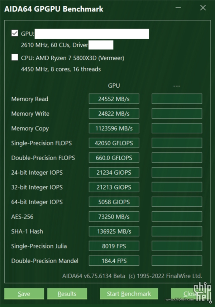The image size is (215, 307).
Task: Save the benchmark results
Action: pyautogui.click(x=24, y=294)
